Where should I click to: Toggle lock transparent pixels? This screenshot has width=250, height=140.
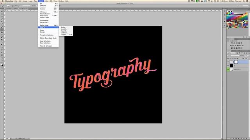(x=231, y=58)
